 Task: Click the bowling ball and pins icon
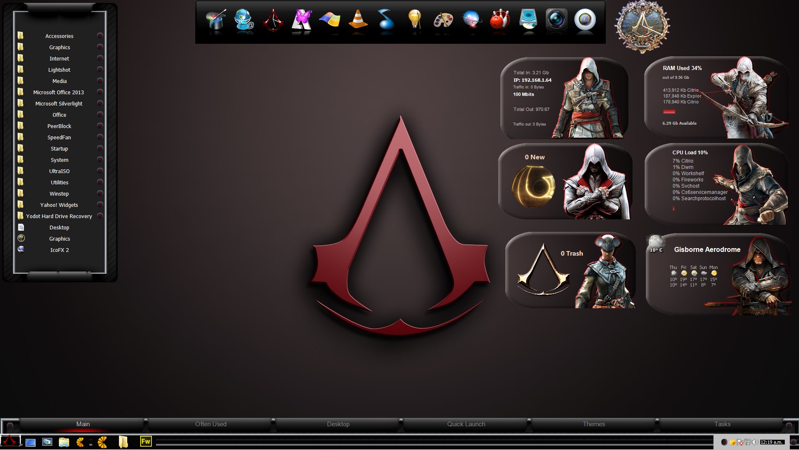[x=499, y=20]
